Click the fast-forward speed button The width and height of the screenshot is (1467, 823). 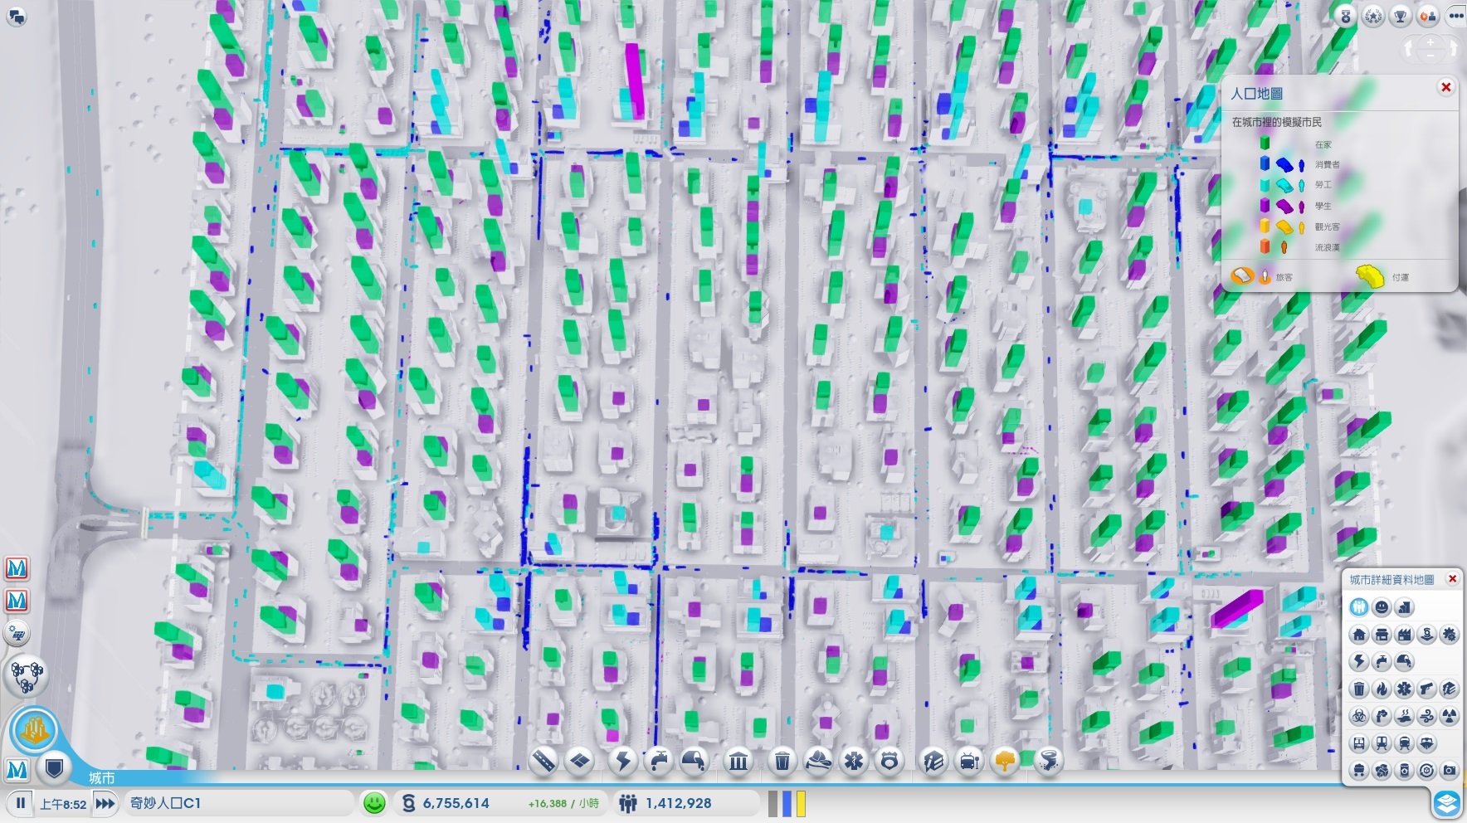click(x=105, y=803)
